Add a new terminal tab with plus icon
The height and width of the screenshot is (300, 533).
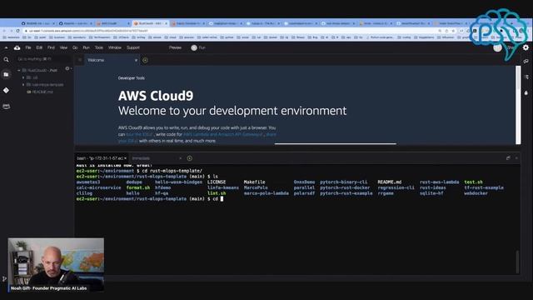point(190,158)
